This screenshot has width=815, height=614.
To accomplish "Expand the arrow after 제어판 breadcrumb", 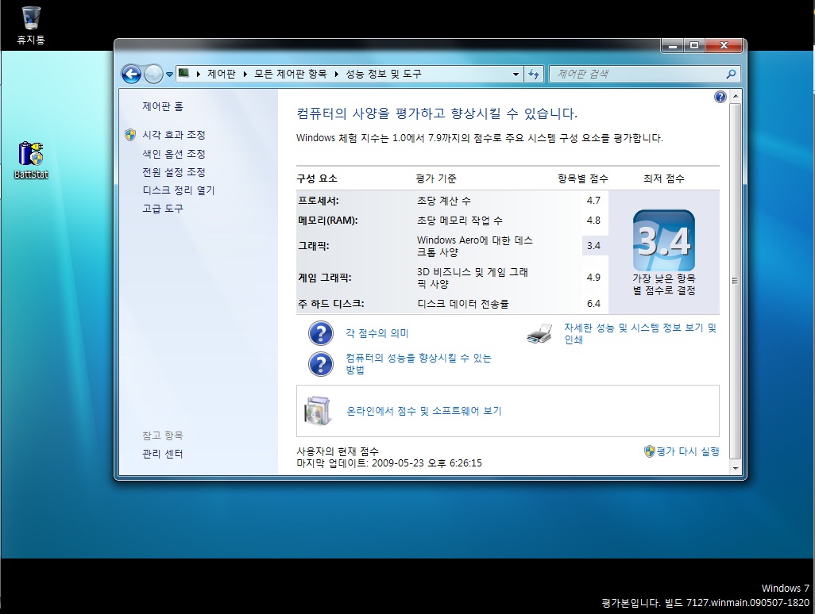I will point(245,74).
